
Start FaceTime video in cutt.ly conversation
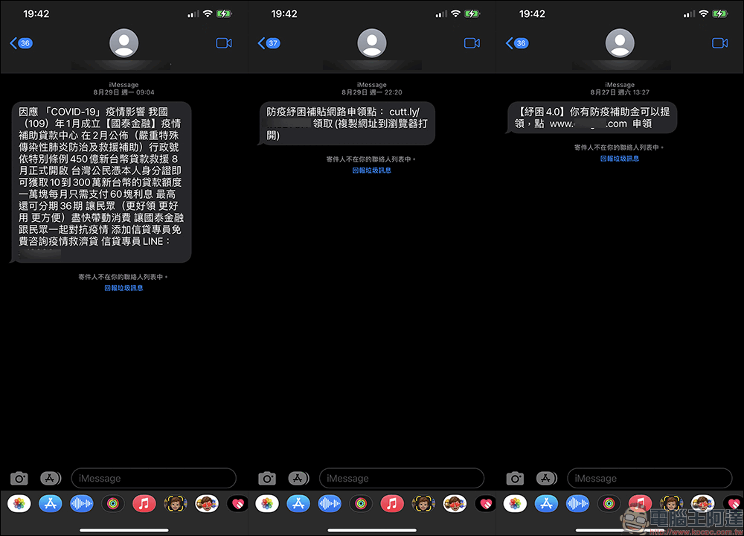[x=472, y=43]
